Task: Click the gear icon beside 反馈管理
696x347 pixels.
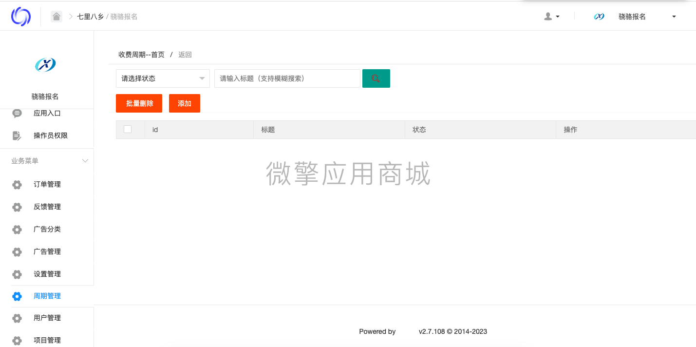Action: [x=17, y=207]
